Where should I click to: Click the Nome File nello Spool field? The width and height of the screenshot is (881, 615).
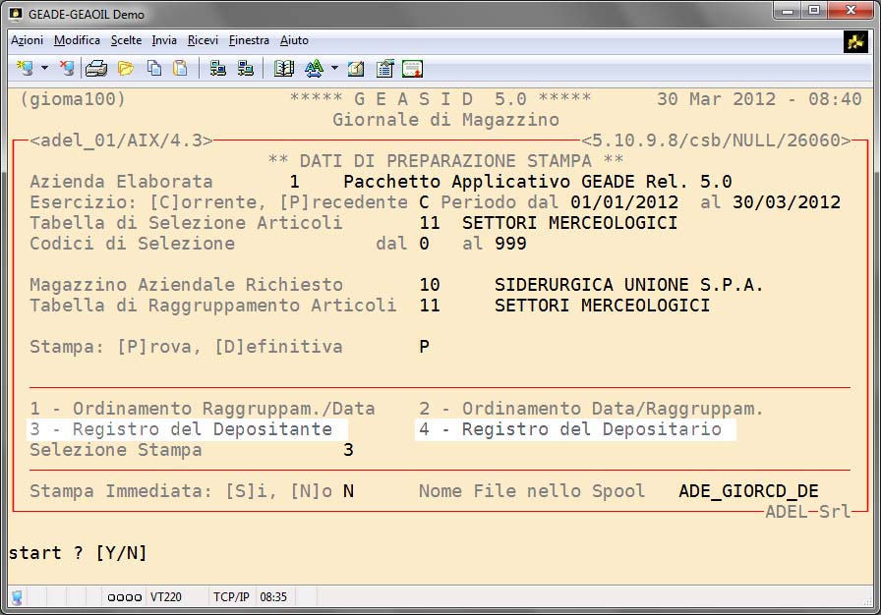point(748,491)
